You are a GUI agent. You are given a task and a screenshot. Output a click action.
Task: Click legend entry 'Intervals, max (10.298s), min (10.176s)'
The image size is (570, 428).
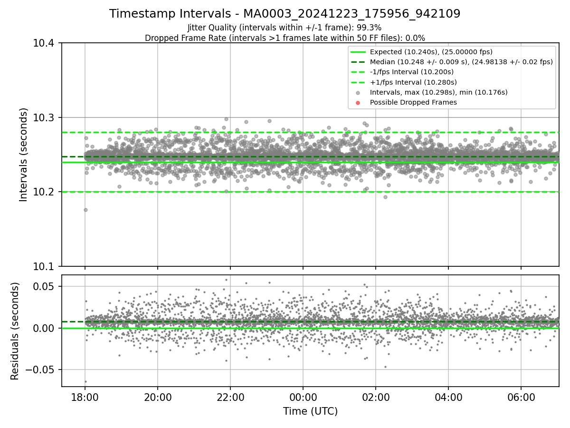pyautogui.click(x=438, y=92)
